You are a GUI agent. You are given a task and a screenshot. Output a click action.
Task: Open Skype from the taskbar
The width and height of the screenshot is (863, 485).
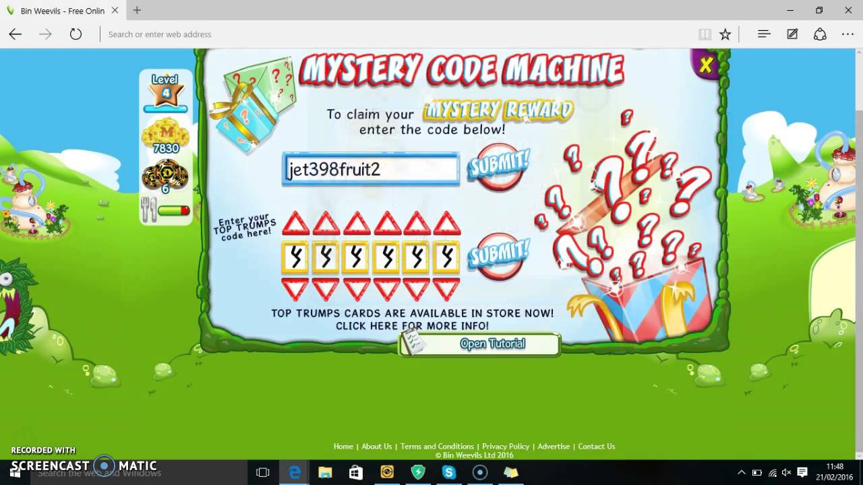(449, 473)
